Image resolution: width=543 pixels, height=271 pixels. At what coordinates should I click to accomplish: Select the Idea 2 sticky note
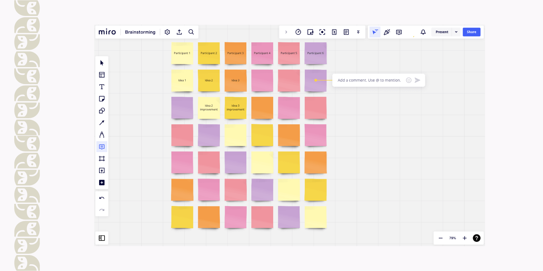[x=209, y=81]
